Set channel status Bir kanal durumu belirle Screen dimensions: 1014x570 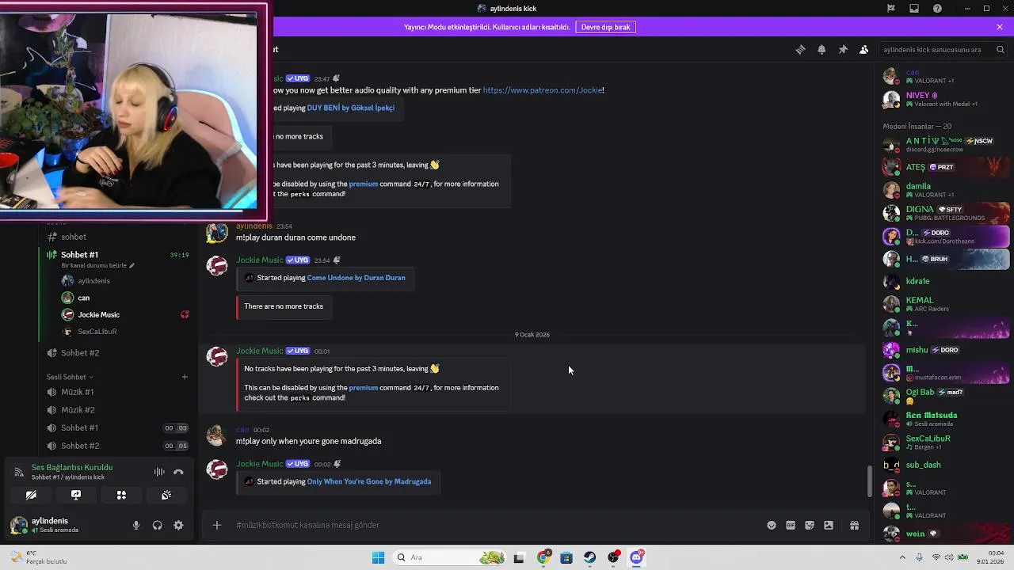point(98,266)
